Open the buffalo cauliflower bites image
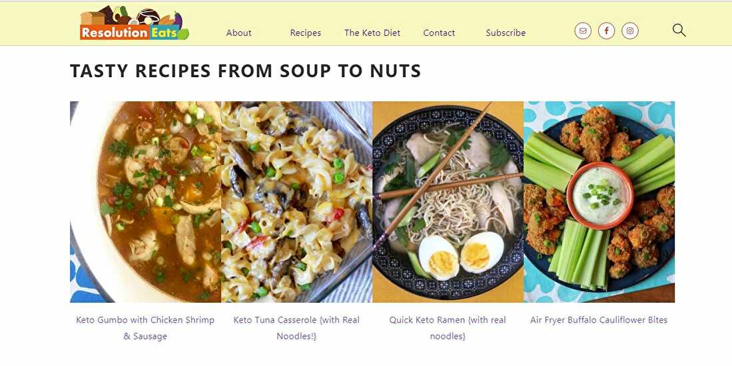 click(599, 202)
